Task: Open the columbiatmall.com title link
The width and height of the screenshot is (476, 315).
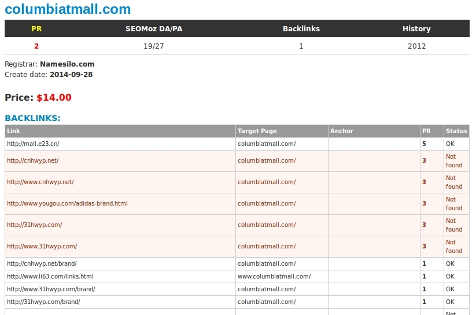Action: [x=68, y=9]
